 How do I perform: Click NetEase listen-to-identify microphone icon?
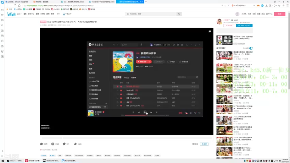pyautogui.click(x=141, y=45)
